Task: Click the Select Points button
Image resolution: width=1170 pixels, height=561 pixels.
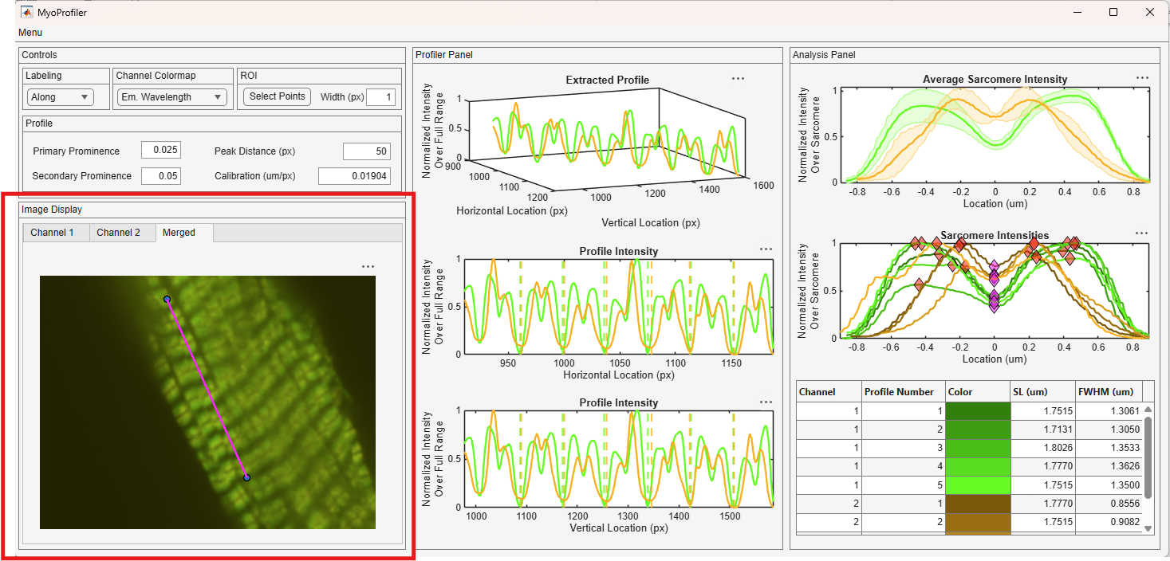Action: 277,96
